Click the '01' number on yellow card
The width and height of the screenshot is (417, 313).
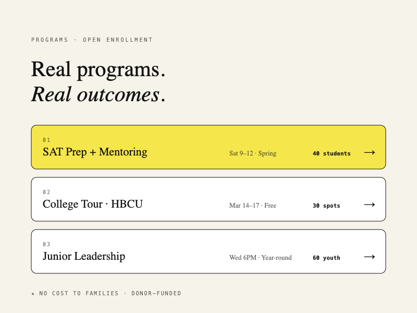click(x=46, y=140)
